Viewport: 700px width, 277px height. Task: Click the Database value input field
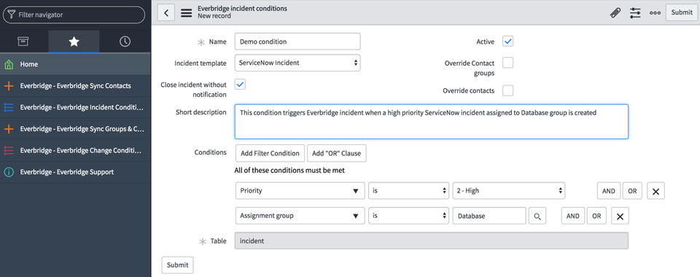(489, 216)
